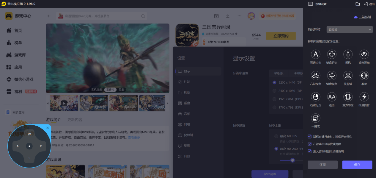Viewport: 376px width, 178px height.
Task: Click the 保存 save button
Action: 357,165
